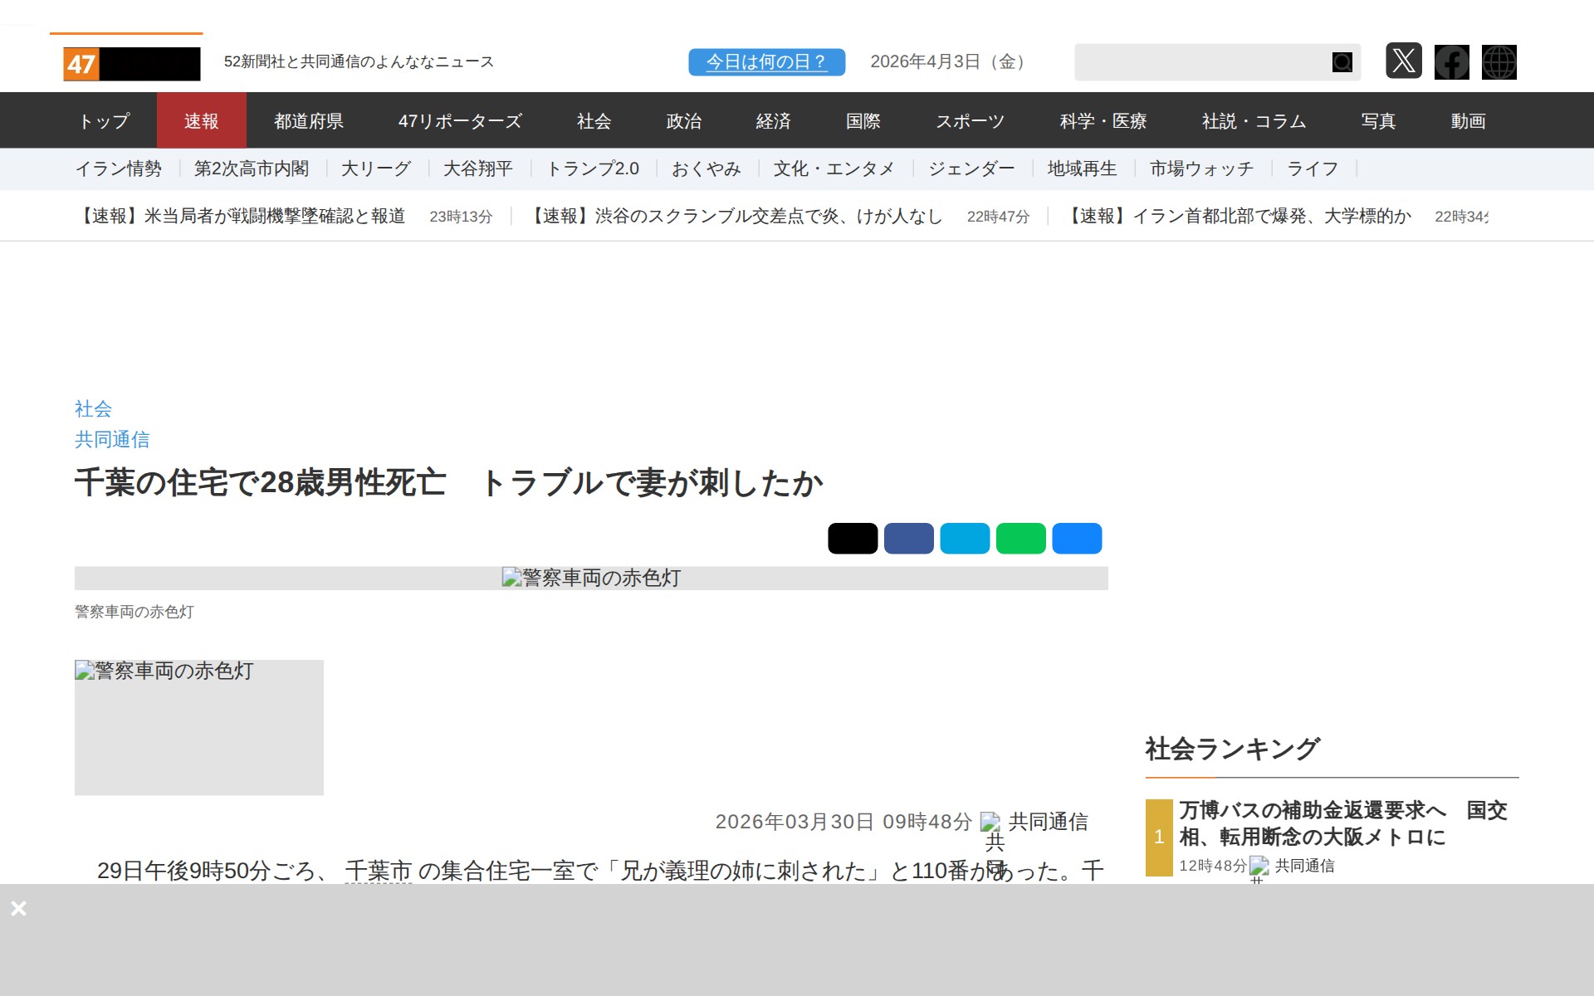
Task: Click the 47NEWS logo in the header
Action: [131, 64]
